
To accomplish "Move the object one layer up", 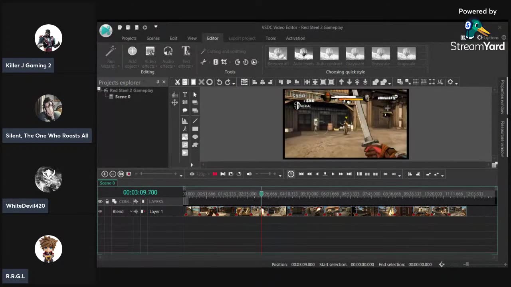I will [341, 82].
